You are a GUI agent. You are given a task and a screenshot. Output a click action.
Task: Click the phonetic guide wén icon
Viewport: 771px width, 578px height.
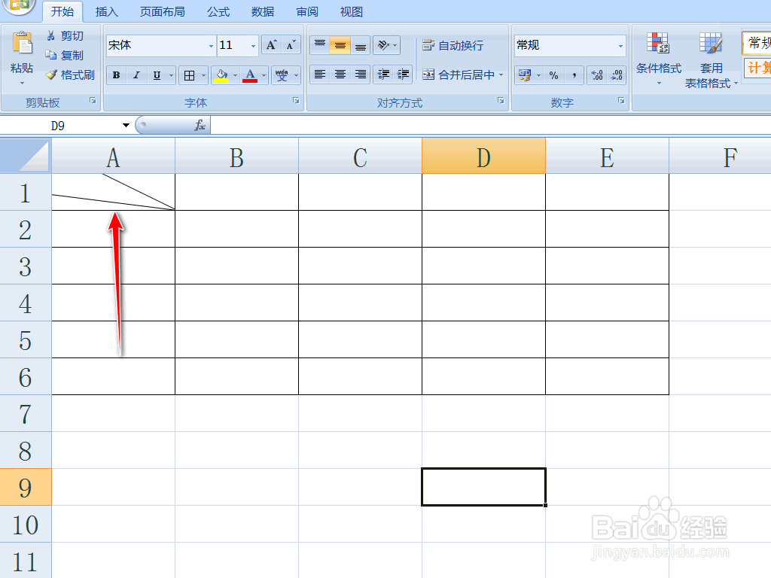pyautogui.click(x=282, y=75)
